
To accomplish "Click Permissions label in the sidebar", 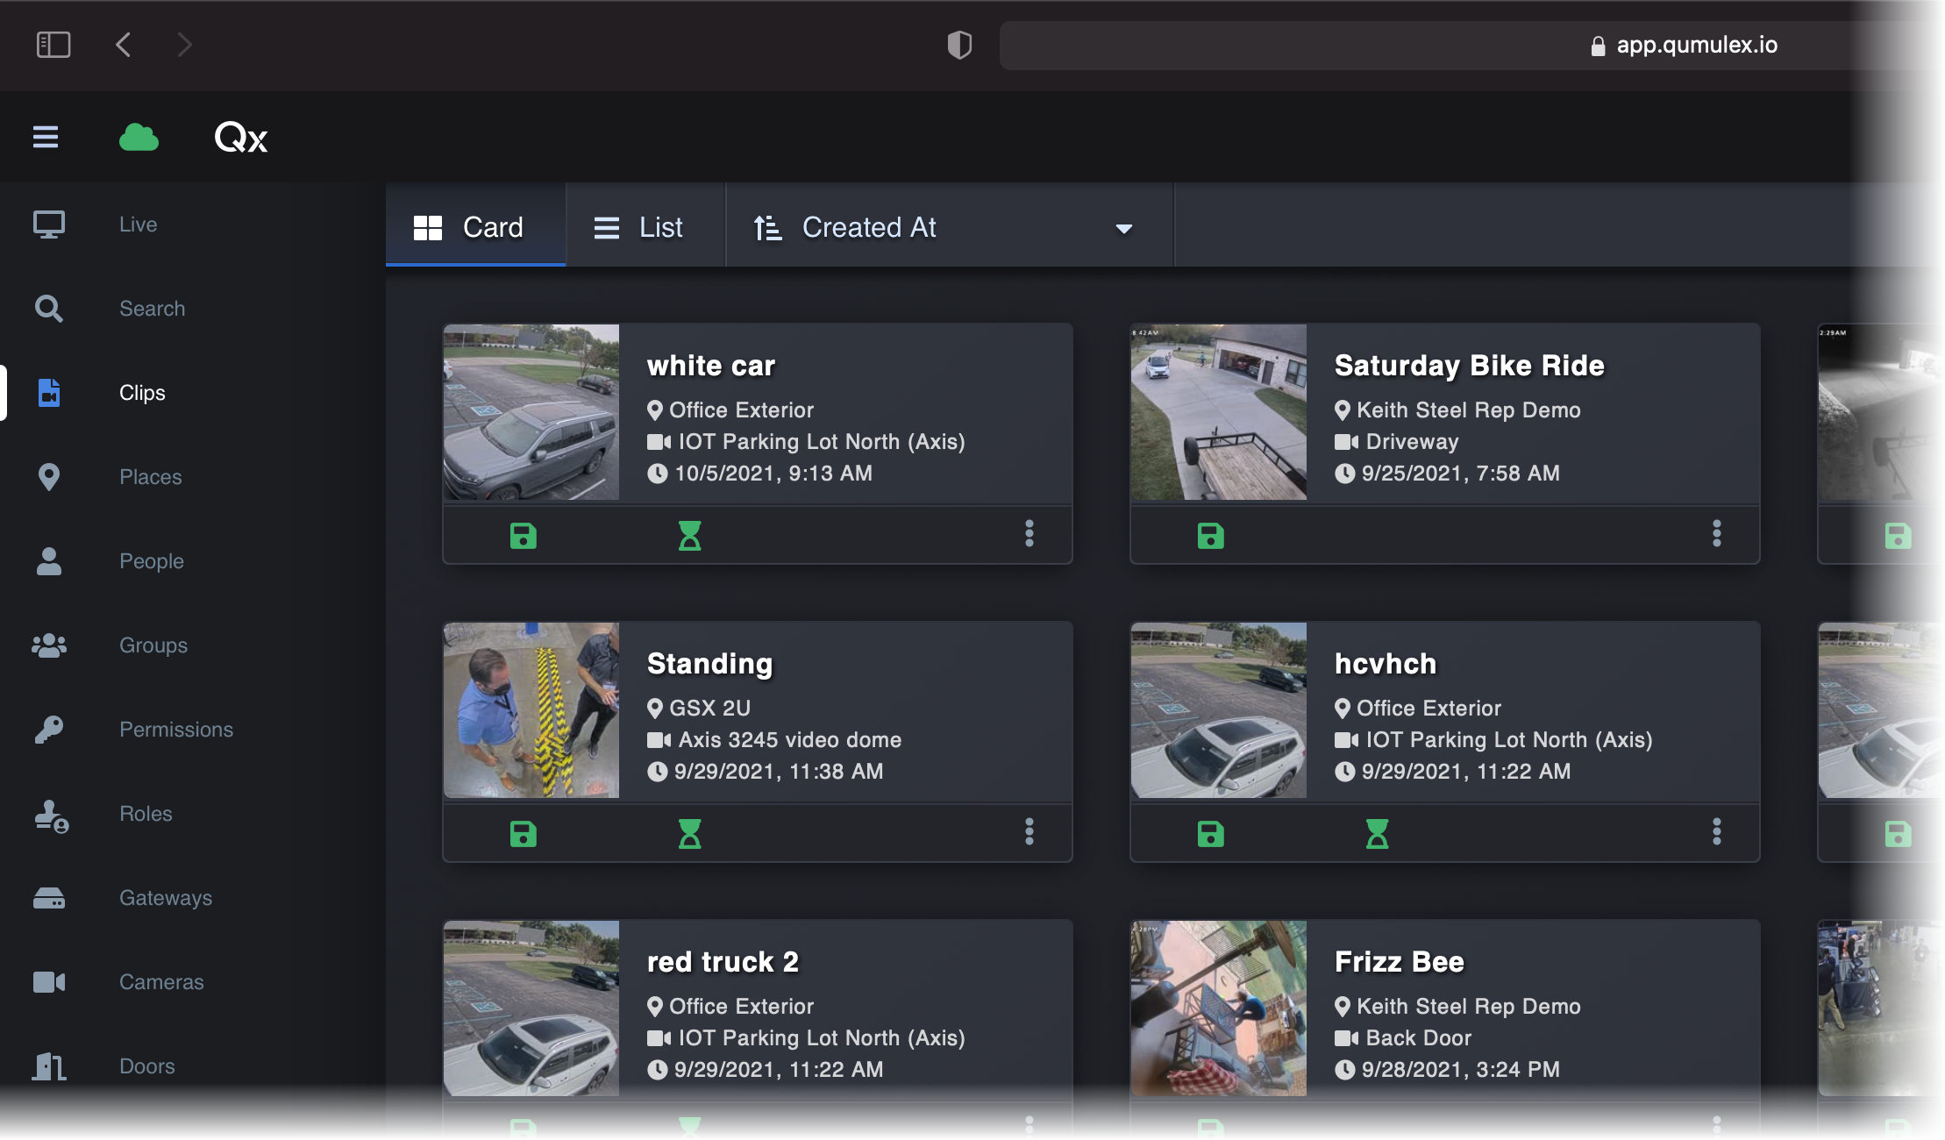I will coord(176,730).
